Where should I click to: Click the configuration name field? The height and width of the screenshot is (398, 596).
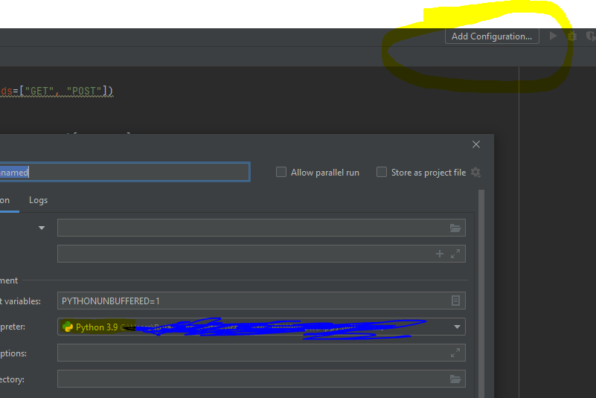pos(125,172)
